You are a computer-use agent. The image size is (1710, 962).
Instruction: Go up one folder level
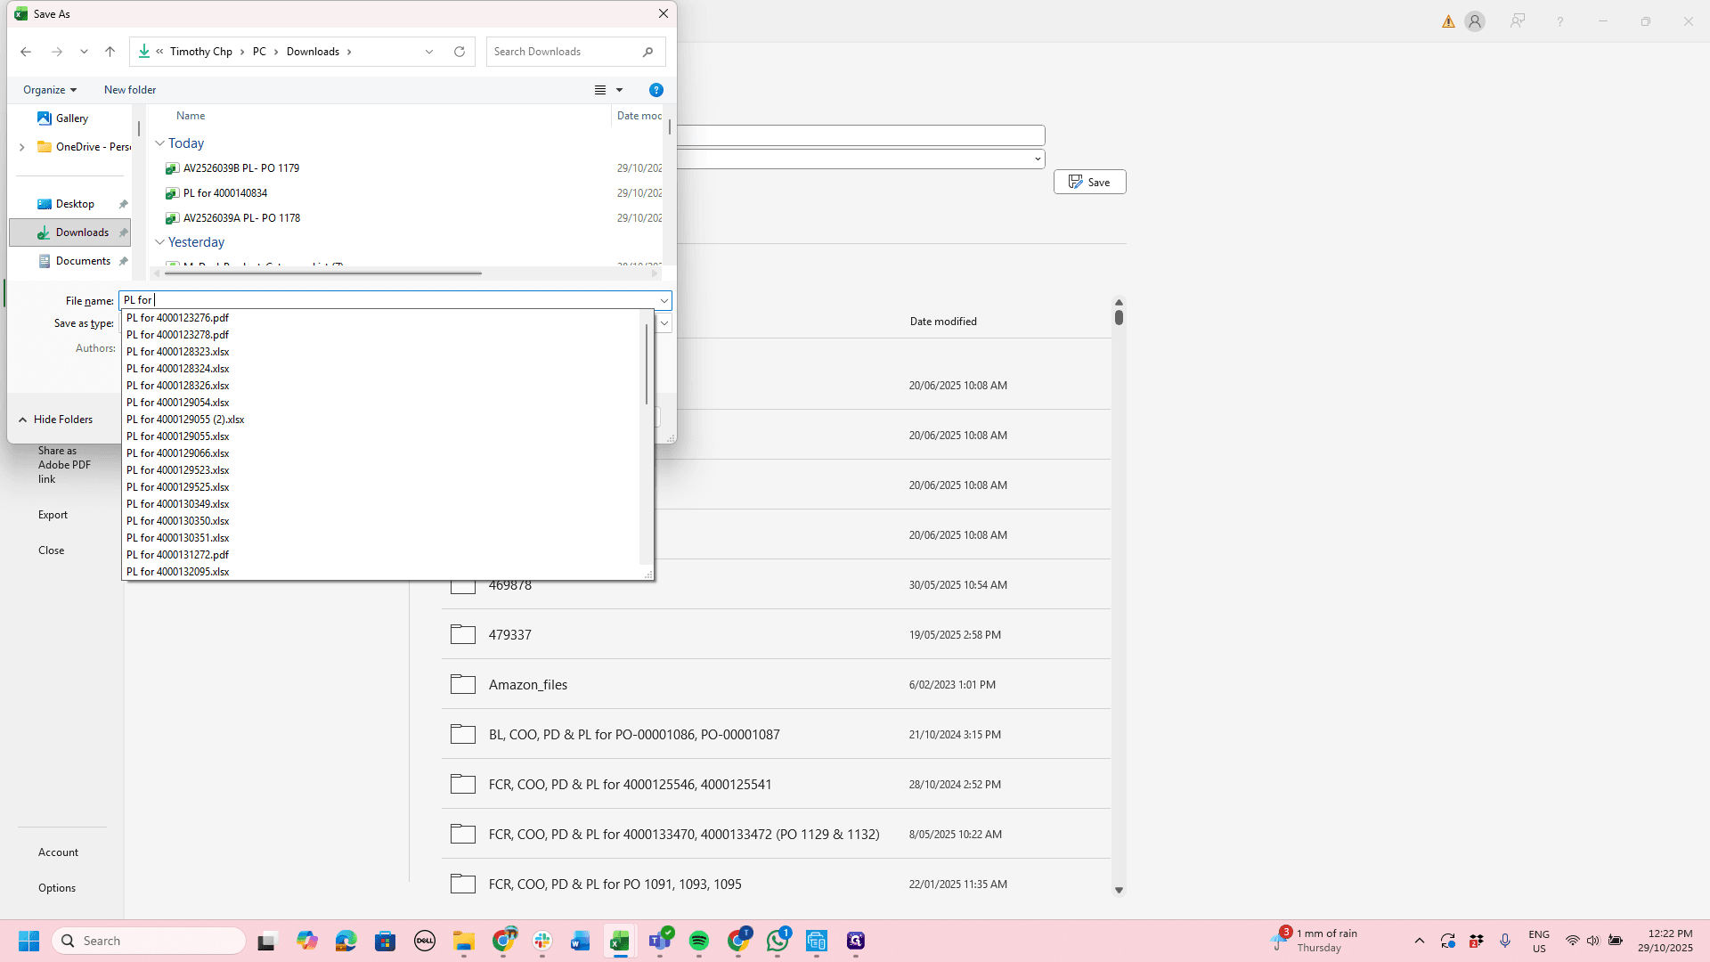click(x=110, y=52)
